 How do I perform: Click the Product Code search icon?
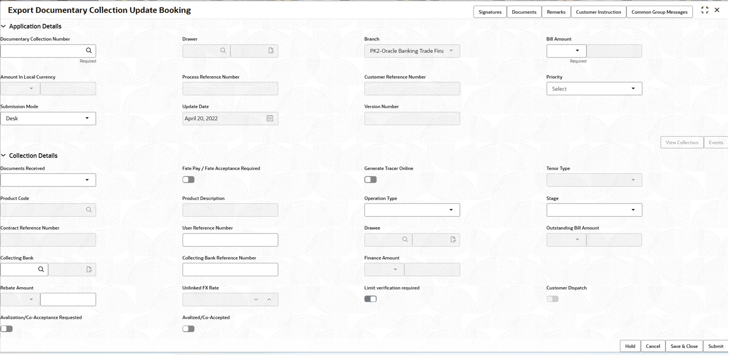point(89,210)
